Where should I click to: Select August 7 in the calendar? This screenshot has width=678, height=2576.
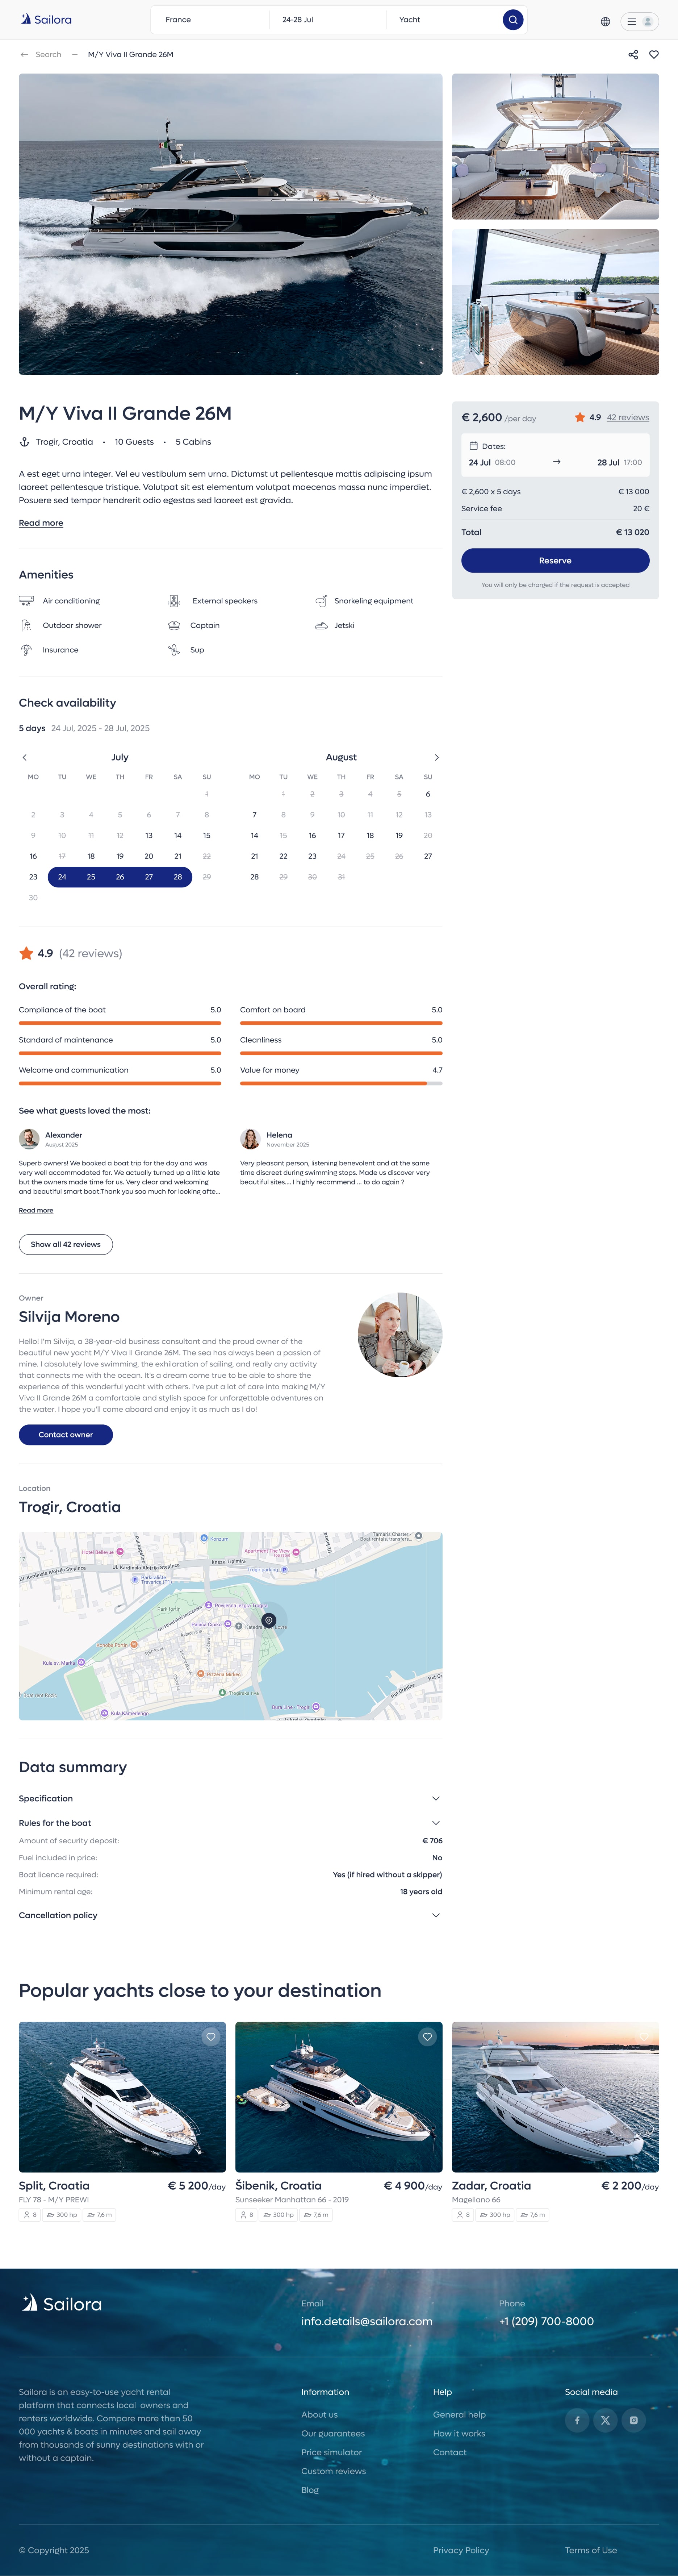254,815
